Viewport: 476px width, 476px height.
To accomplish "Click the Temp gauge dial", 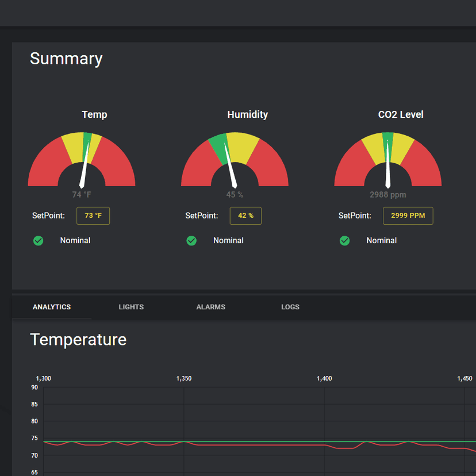I will [82, 160].
